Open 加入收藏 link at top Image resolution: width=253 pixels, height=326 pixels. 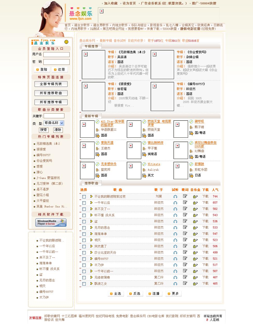[111, 3]
